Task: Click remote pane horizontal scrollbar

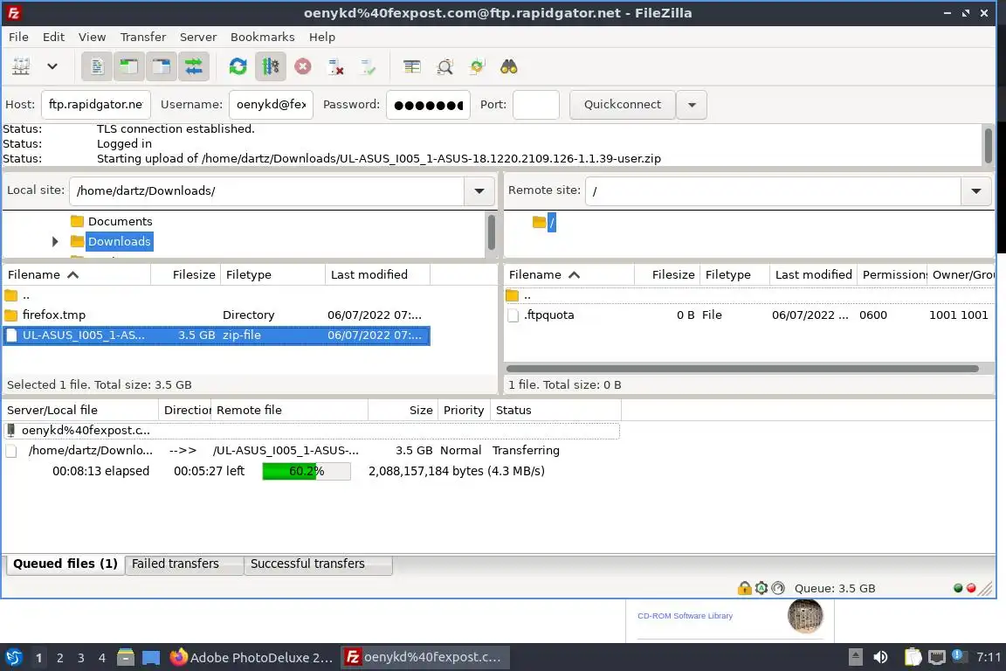Action: click(x=742, y=369)
